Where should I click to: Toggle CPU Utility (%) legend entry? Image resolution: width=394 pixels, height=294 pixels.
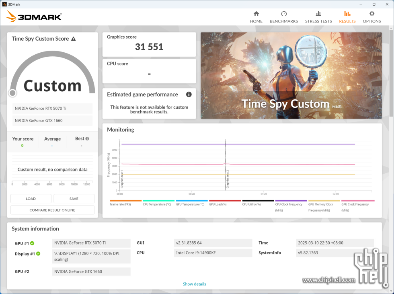258,203
